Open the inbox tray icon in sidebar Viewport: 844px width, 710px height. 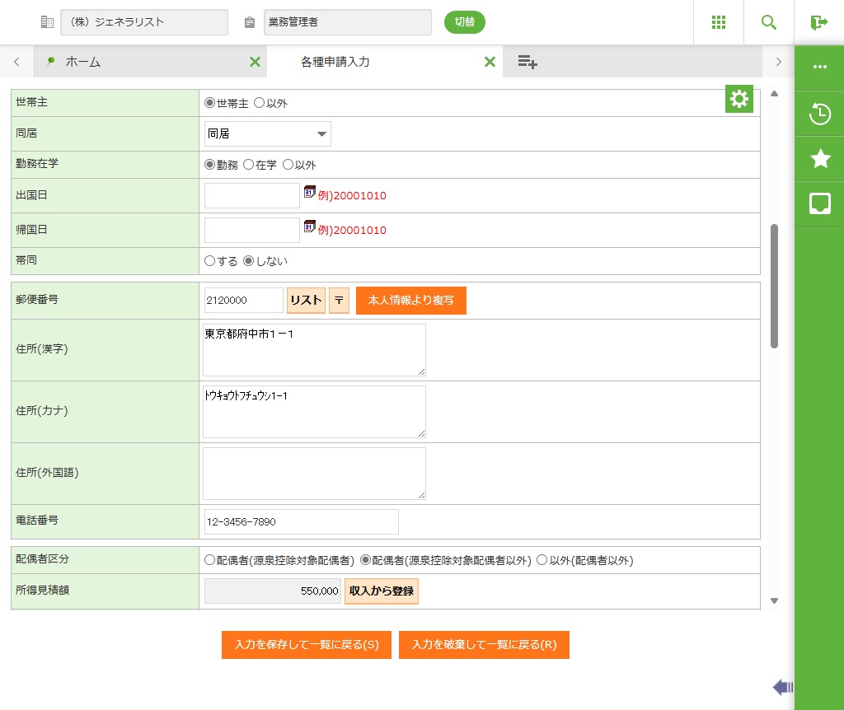(x=819, y=203)
